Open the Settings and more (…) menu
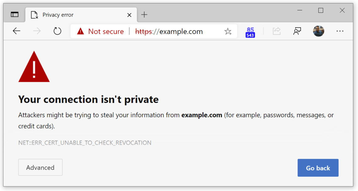358x191 pixels. [340, 31]
